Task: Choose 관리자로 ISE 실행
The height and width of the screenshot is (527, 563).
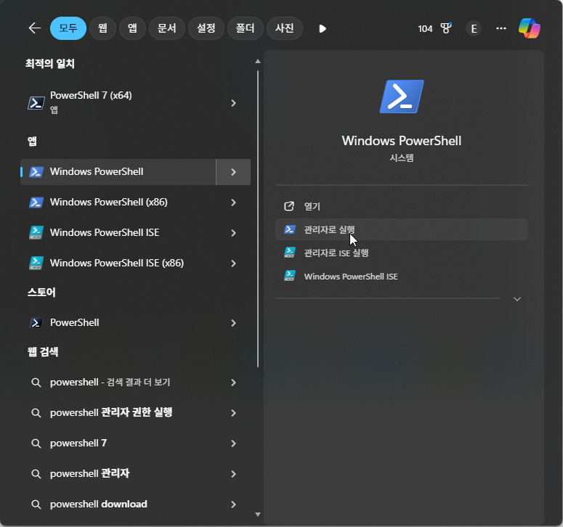Action: point(402,253)
